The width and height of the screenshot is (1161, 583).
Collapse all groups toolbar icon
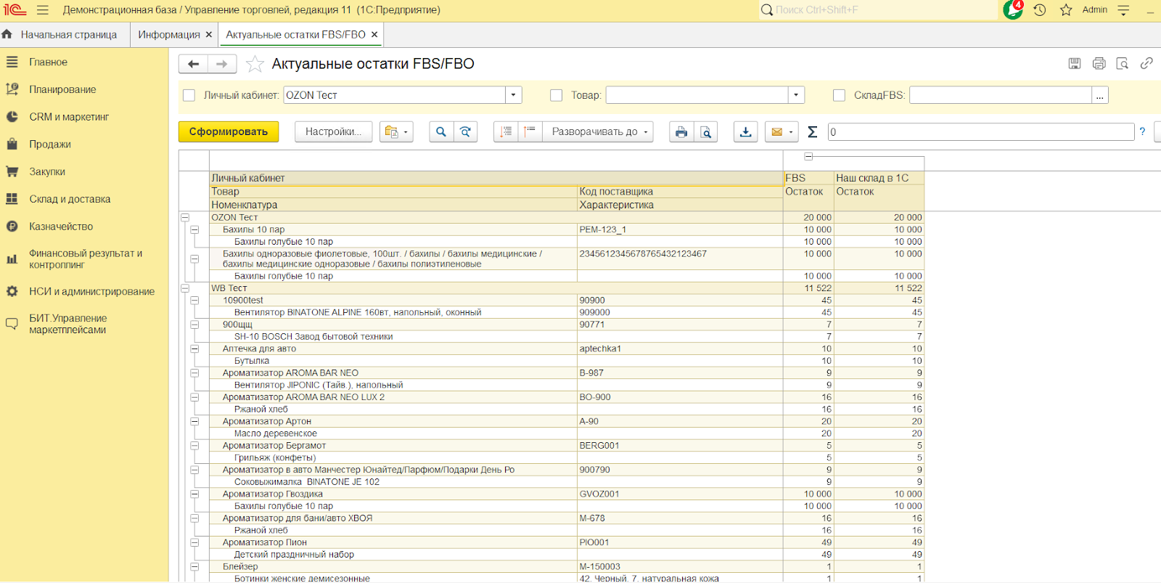506,131
